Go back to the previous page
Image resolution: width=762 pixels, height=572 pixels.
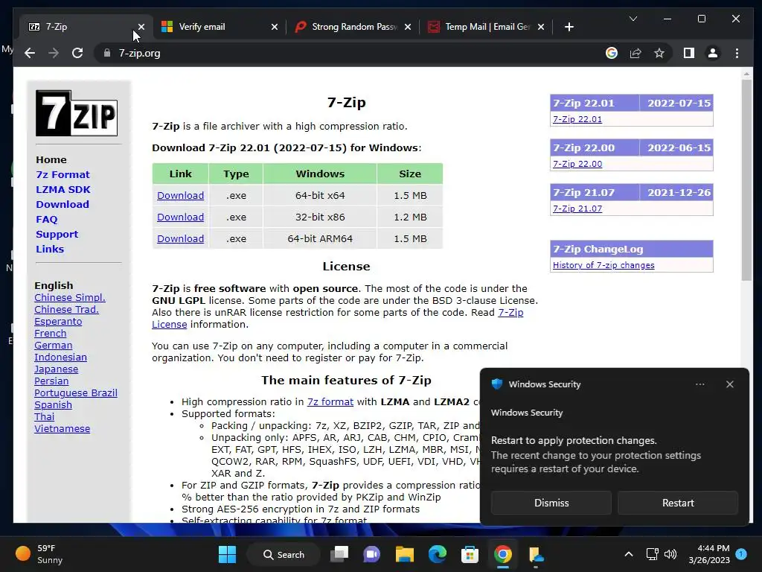30,53
